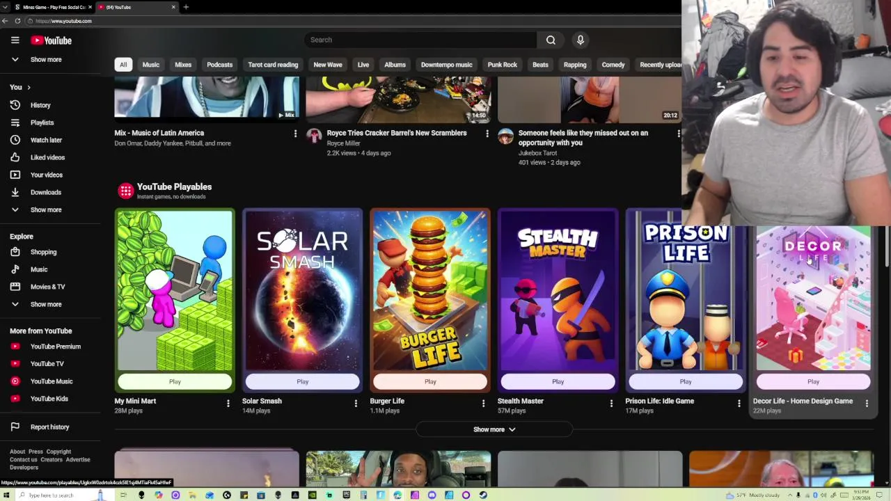Open options menu for Burger Life
The width and height of the screenshot is (891, 501).
tap(483, 403)
